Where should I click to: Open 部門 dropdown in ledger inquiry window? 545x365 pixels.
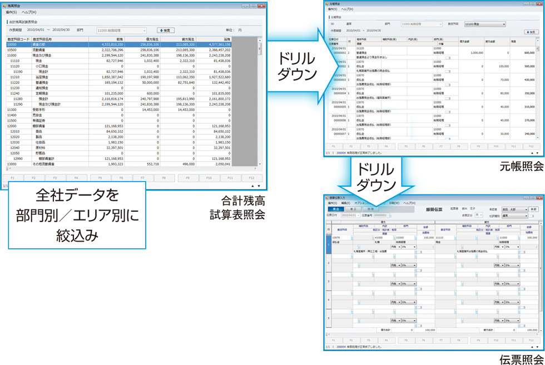tap(422, 24)
